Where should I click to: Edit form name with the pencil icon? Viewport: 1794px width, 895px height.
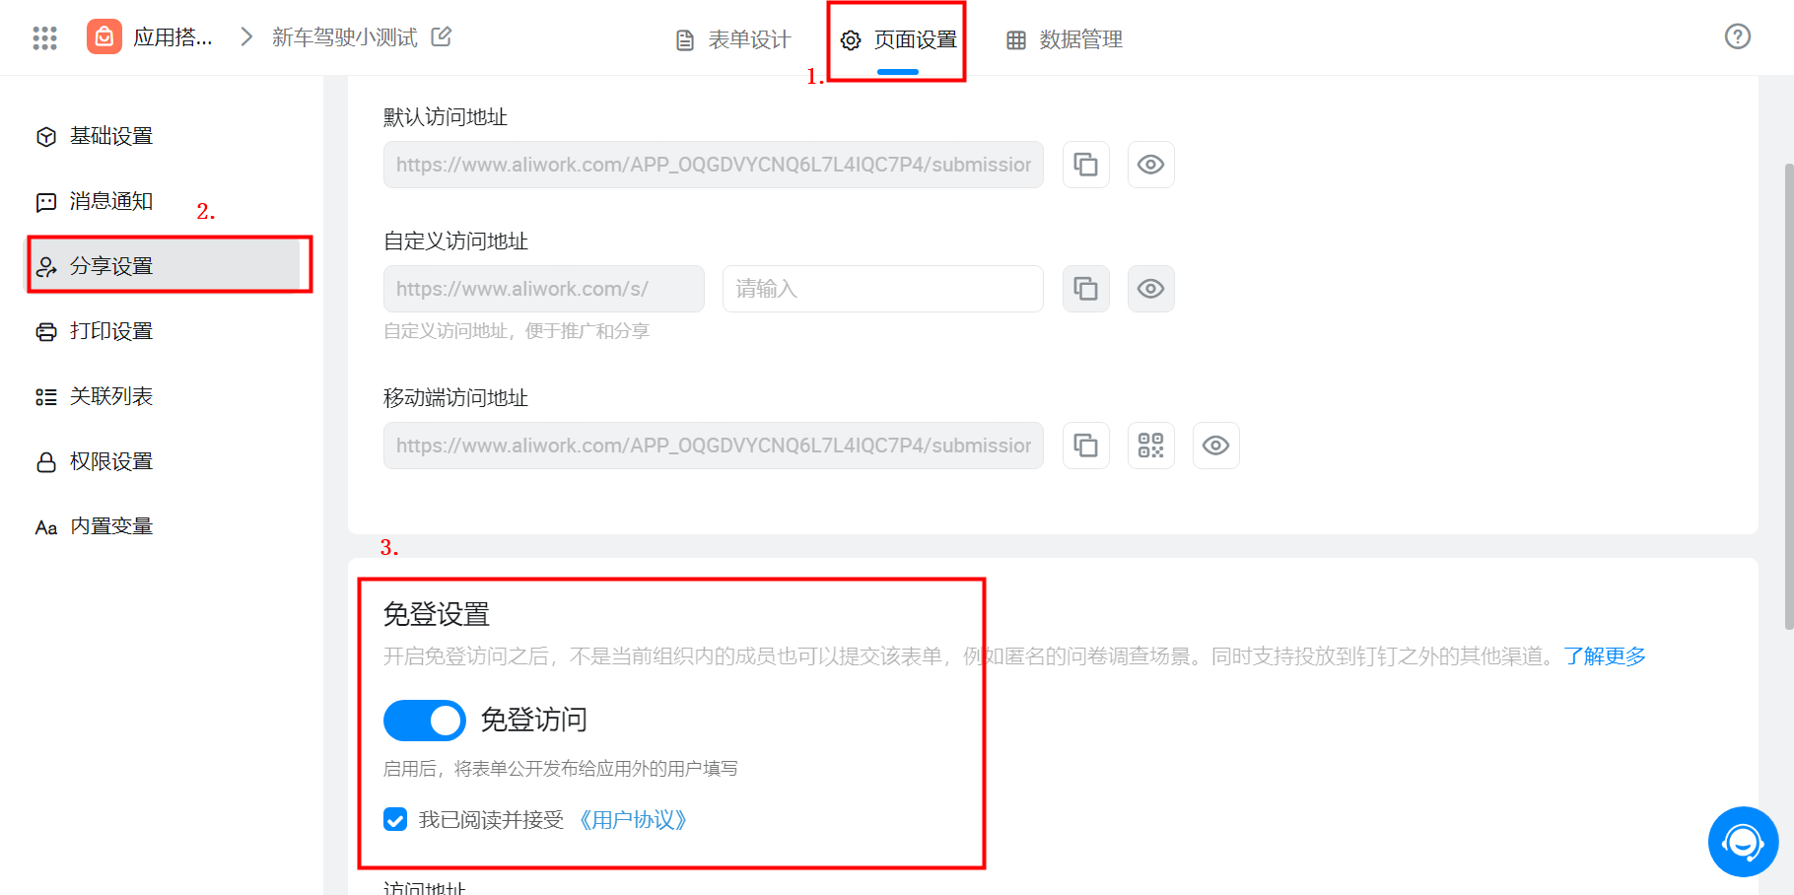pos(442,36)
